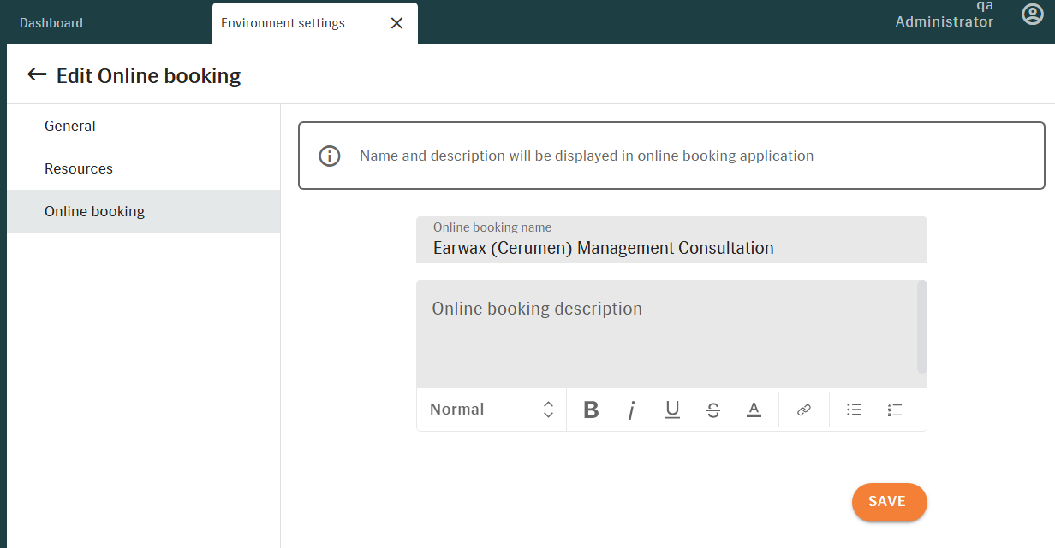The width and height of the screenshot is (1055, 548).
Task: Click the SAVE button
Action: tap(889, 502)
